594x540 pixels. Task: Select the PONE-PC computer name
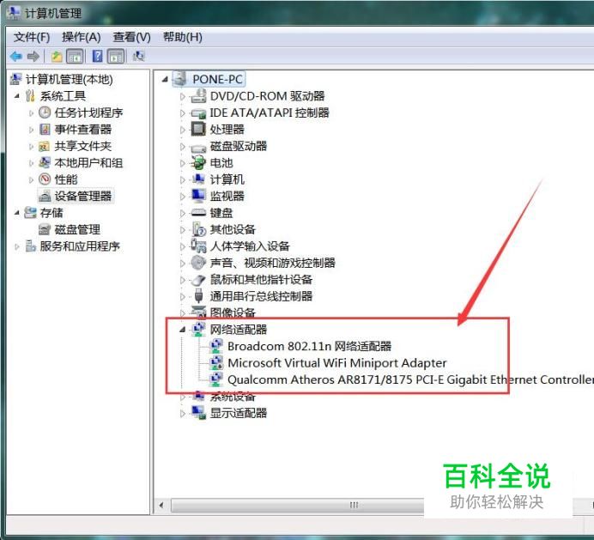[x=217, y=79]
